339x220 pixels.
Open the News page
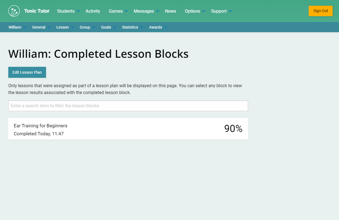coord(170,11)
